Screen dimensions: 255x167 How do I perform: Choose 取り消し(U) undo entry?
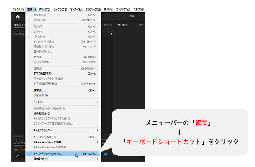tap(63, 15)
